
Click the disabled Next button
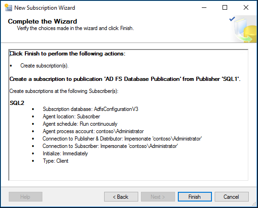pyautogui.click(x=158, y=196)
